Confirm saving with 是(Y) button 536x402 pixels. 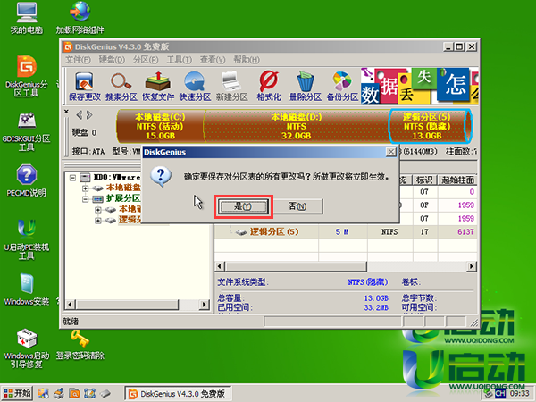pyautogui.click(x=243, y=206)
